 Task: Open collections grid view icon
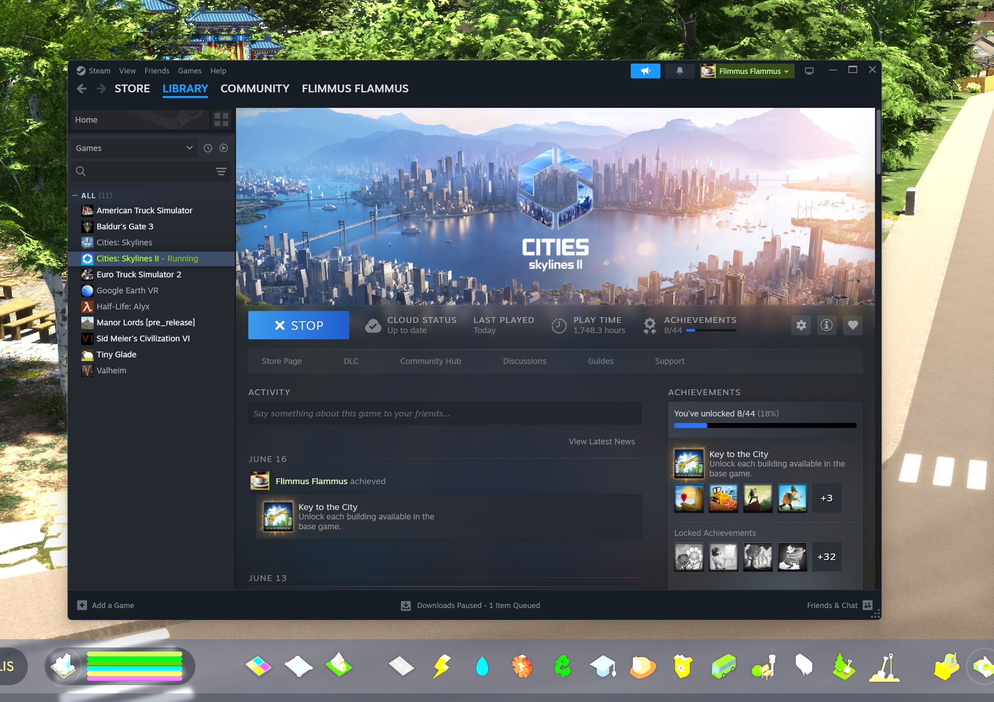pyautogui.click(x=221, y=120)
